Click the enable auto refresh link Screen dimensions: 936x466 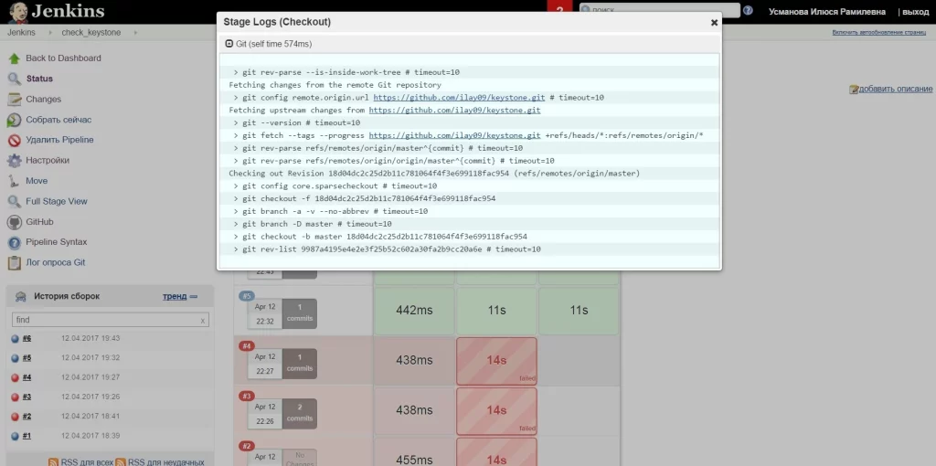click(878, 33)
